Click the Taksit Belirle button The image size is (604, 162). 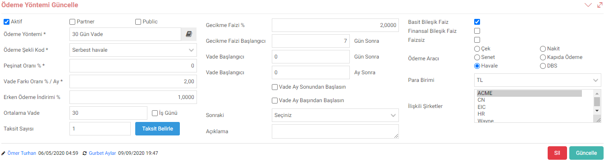pos(157,129)
